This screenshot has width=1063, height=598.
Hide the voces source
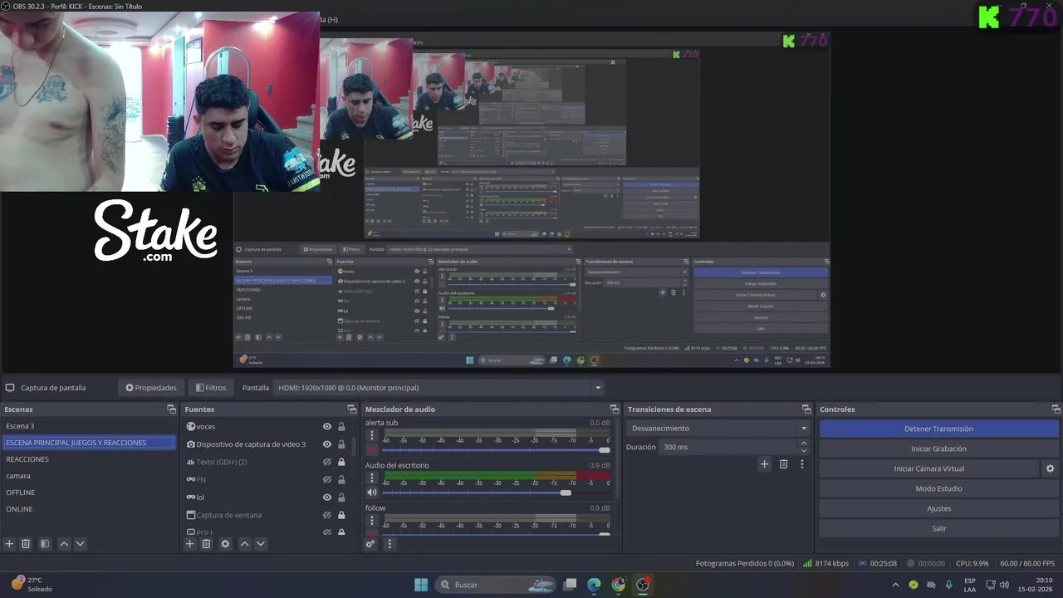pos(327,427)
